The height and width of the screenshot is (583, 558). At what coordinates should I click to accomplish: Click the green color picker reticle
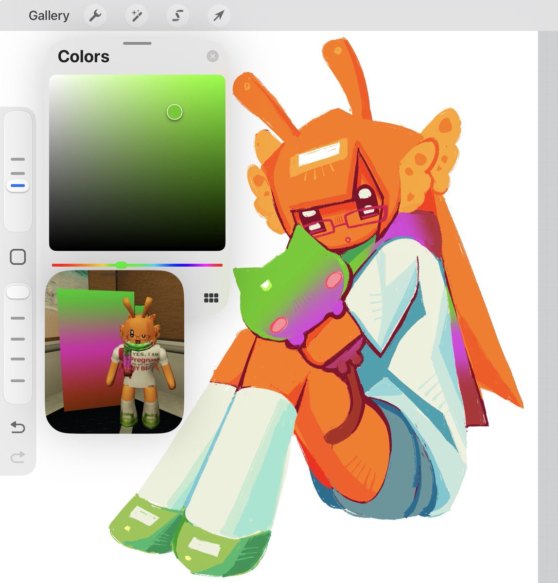pos(174,112)
